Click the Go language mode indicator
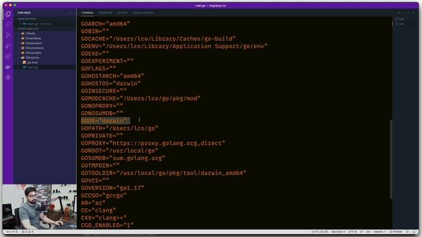 point(368,232)
